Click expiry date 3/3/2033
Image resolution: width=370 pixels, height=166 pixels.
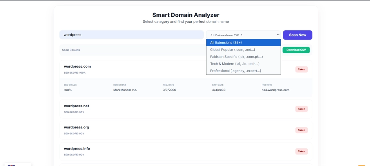point(219,90)
